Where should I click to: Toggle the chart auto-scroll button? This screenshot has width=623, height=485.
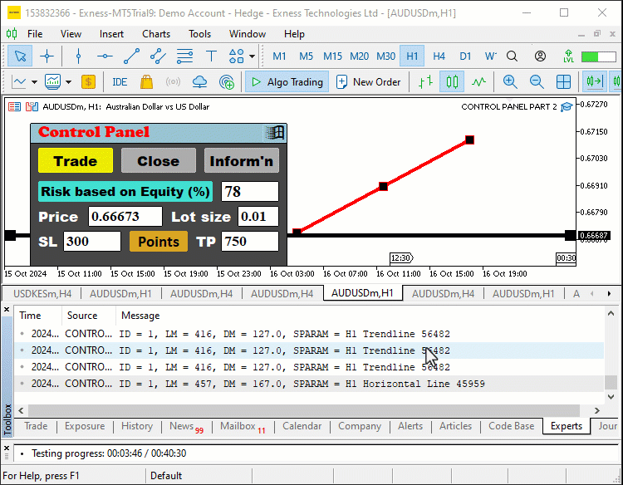click(595, 82)
